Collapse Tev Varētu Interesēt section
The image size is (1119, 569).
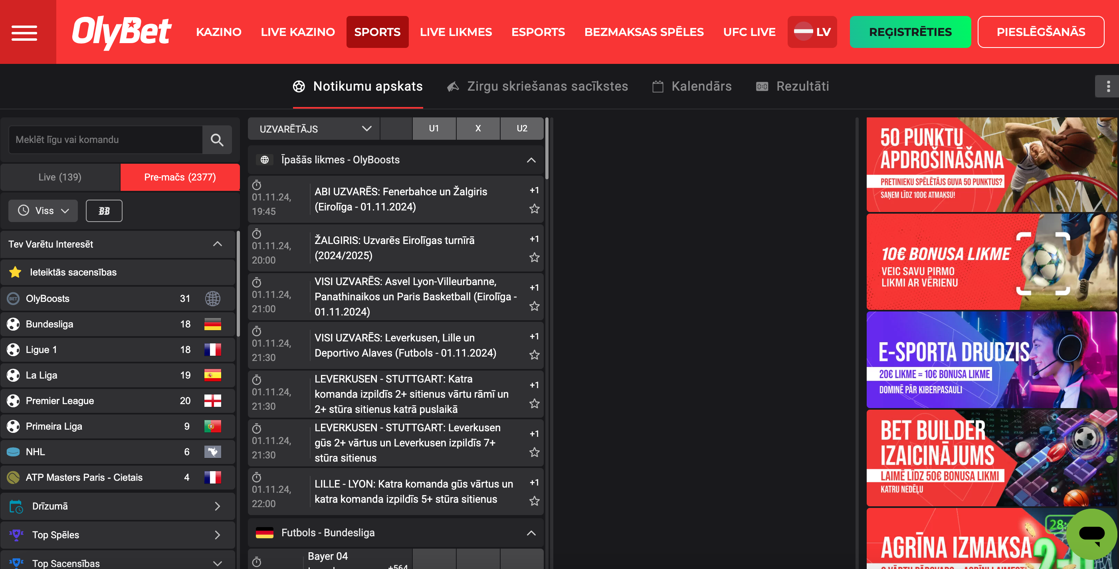coord(217,244)
